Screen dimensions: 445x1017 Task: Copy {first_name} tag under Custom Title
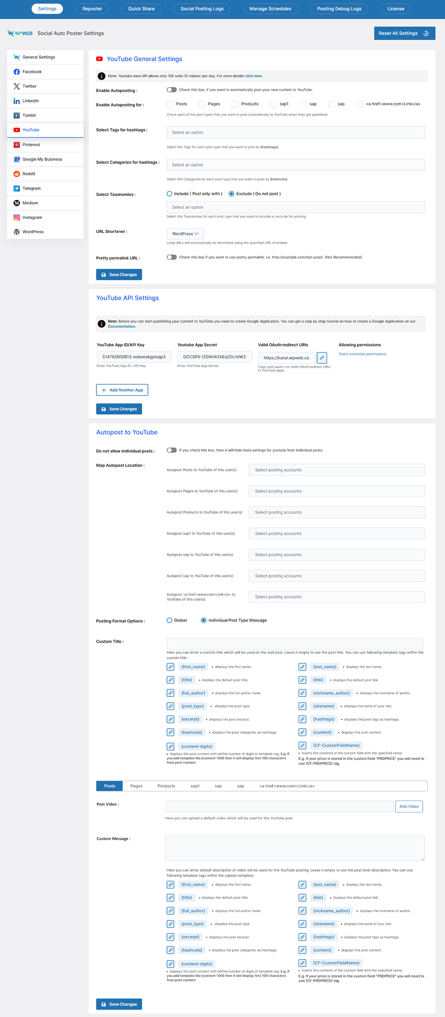pos(171,667)
